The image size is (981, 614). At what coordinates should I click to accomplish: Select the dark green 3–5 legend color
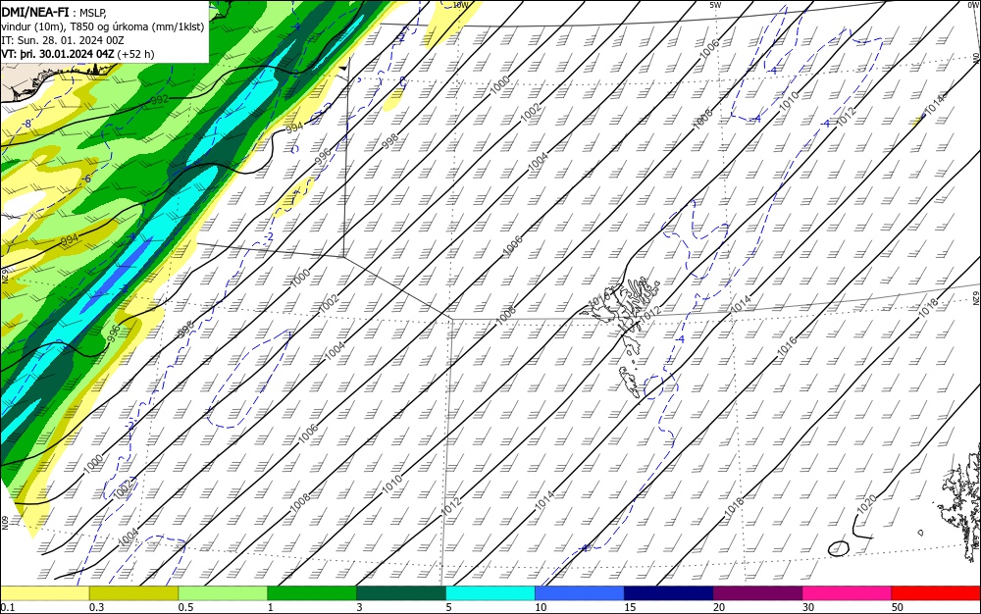click(401, 593)
